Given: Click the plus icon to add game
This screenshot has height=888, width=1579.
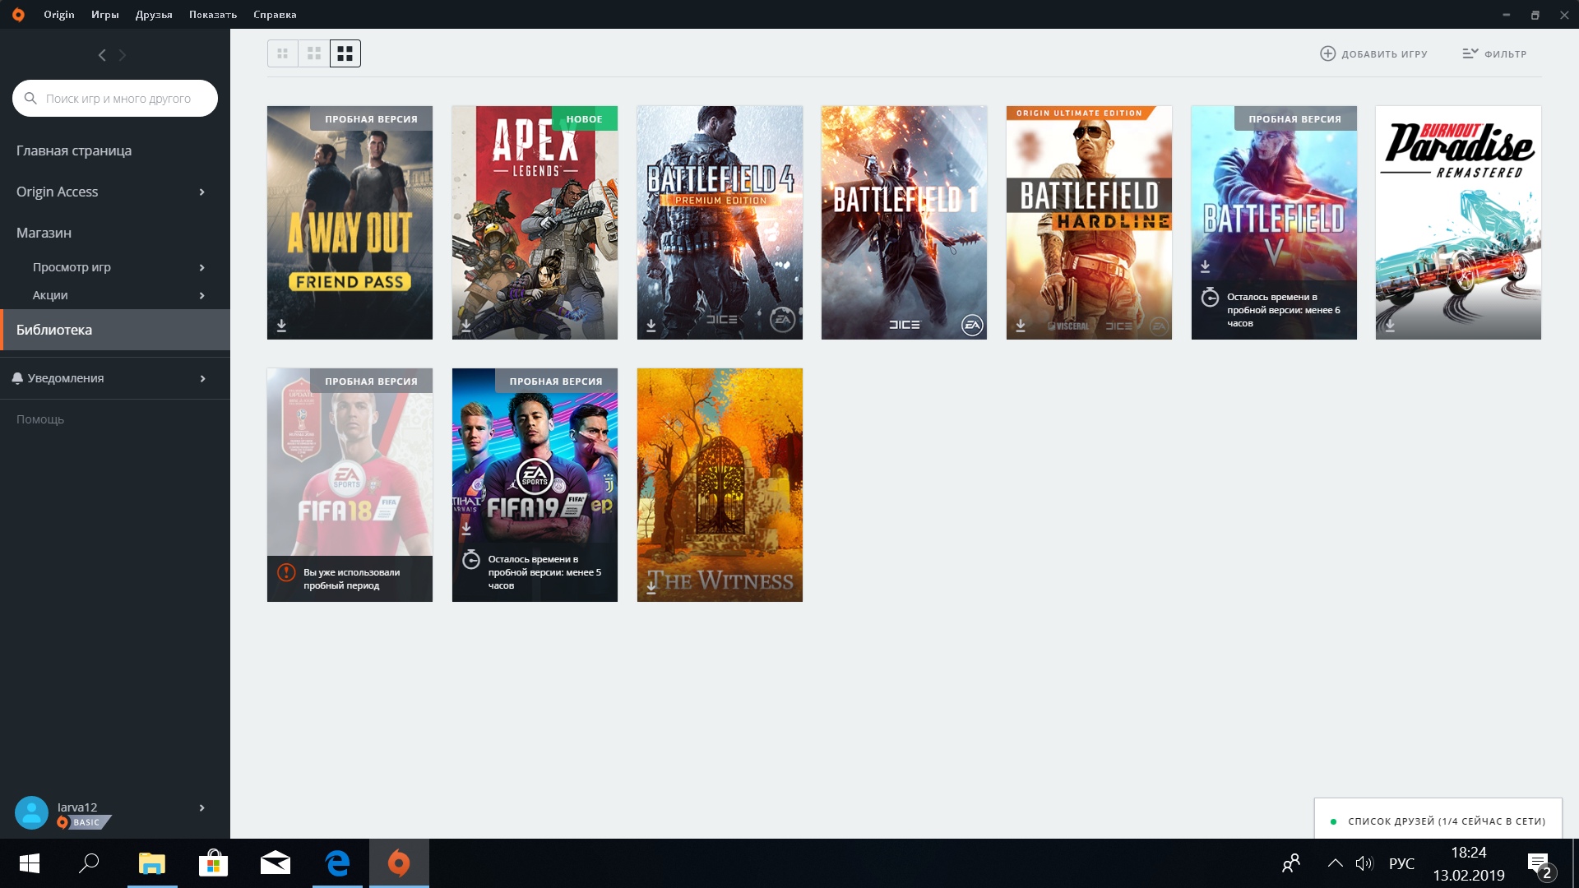Looking at the screenshot, I should click(1327, 53).
